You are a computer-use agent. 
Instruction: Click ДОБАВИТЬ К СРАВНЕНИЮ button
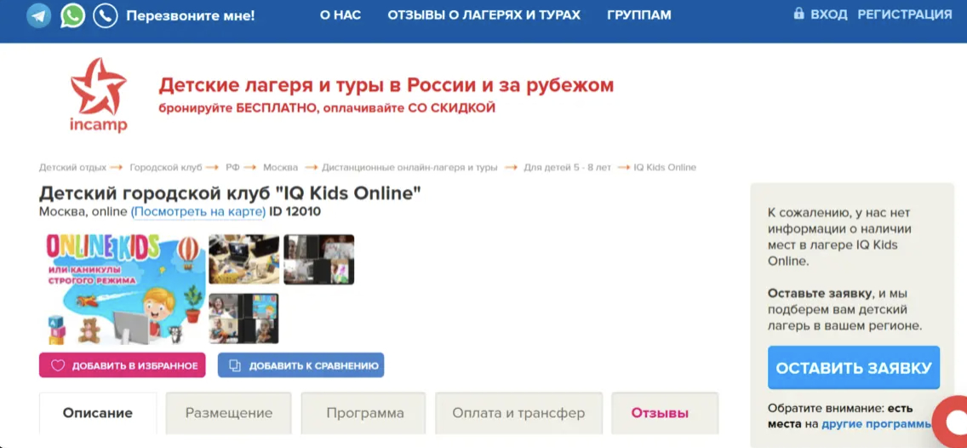pos(301,365)
